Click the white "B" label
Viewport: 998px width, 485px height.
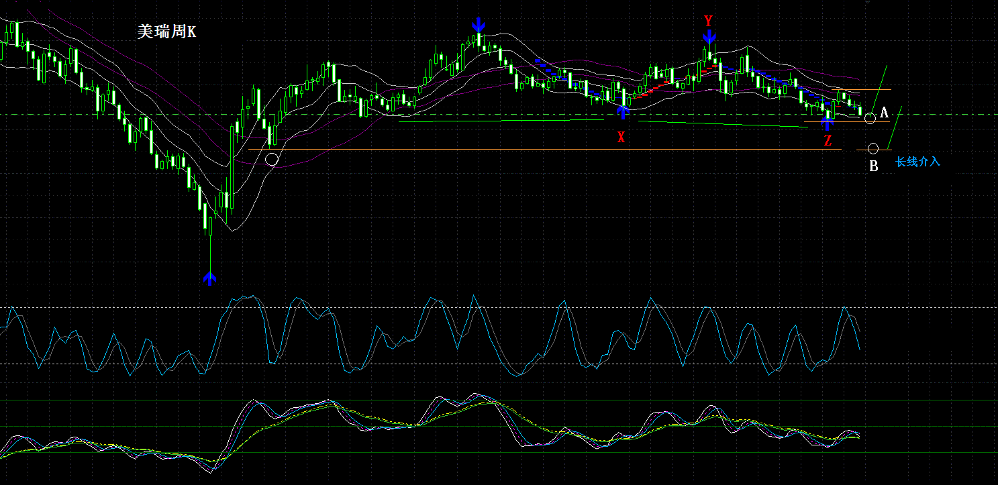coord(874,166)
